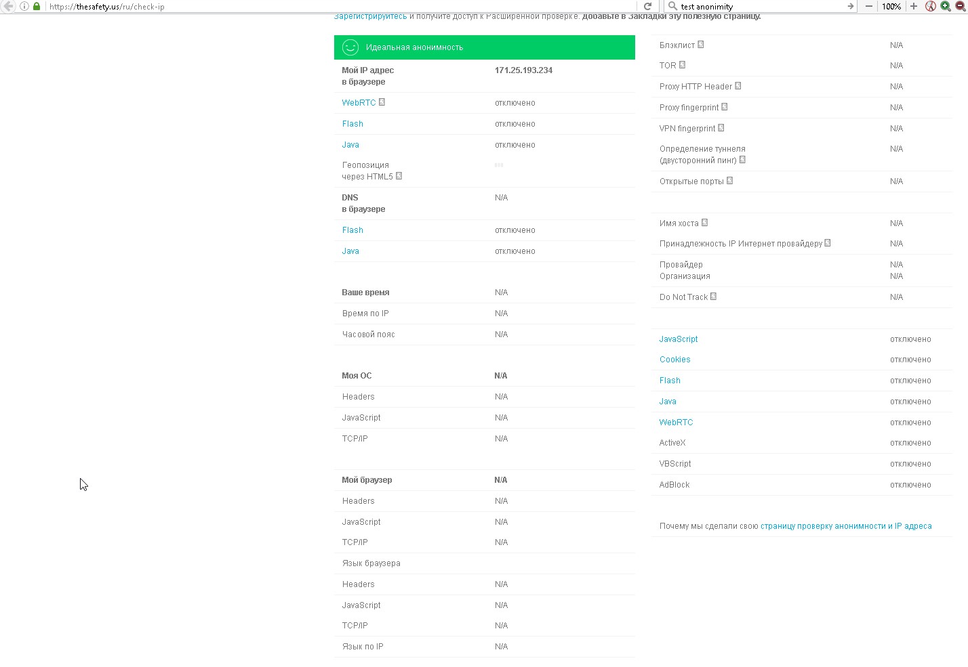Click отключено status beside AdBlock
The image size is (968, 667).
click(x=910, y=485)
